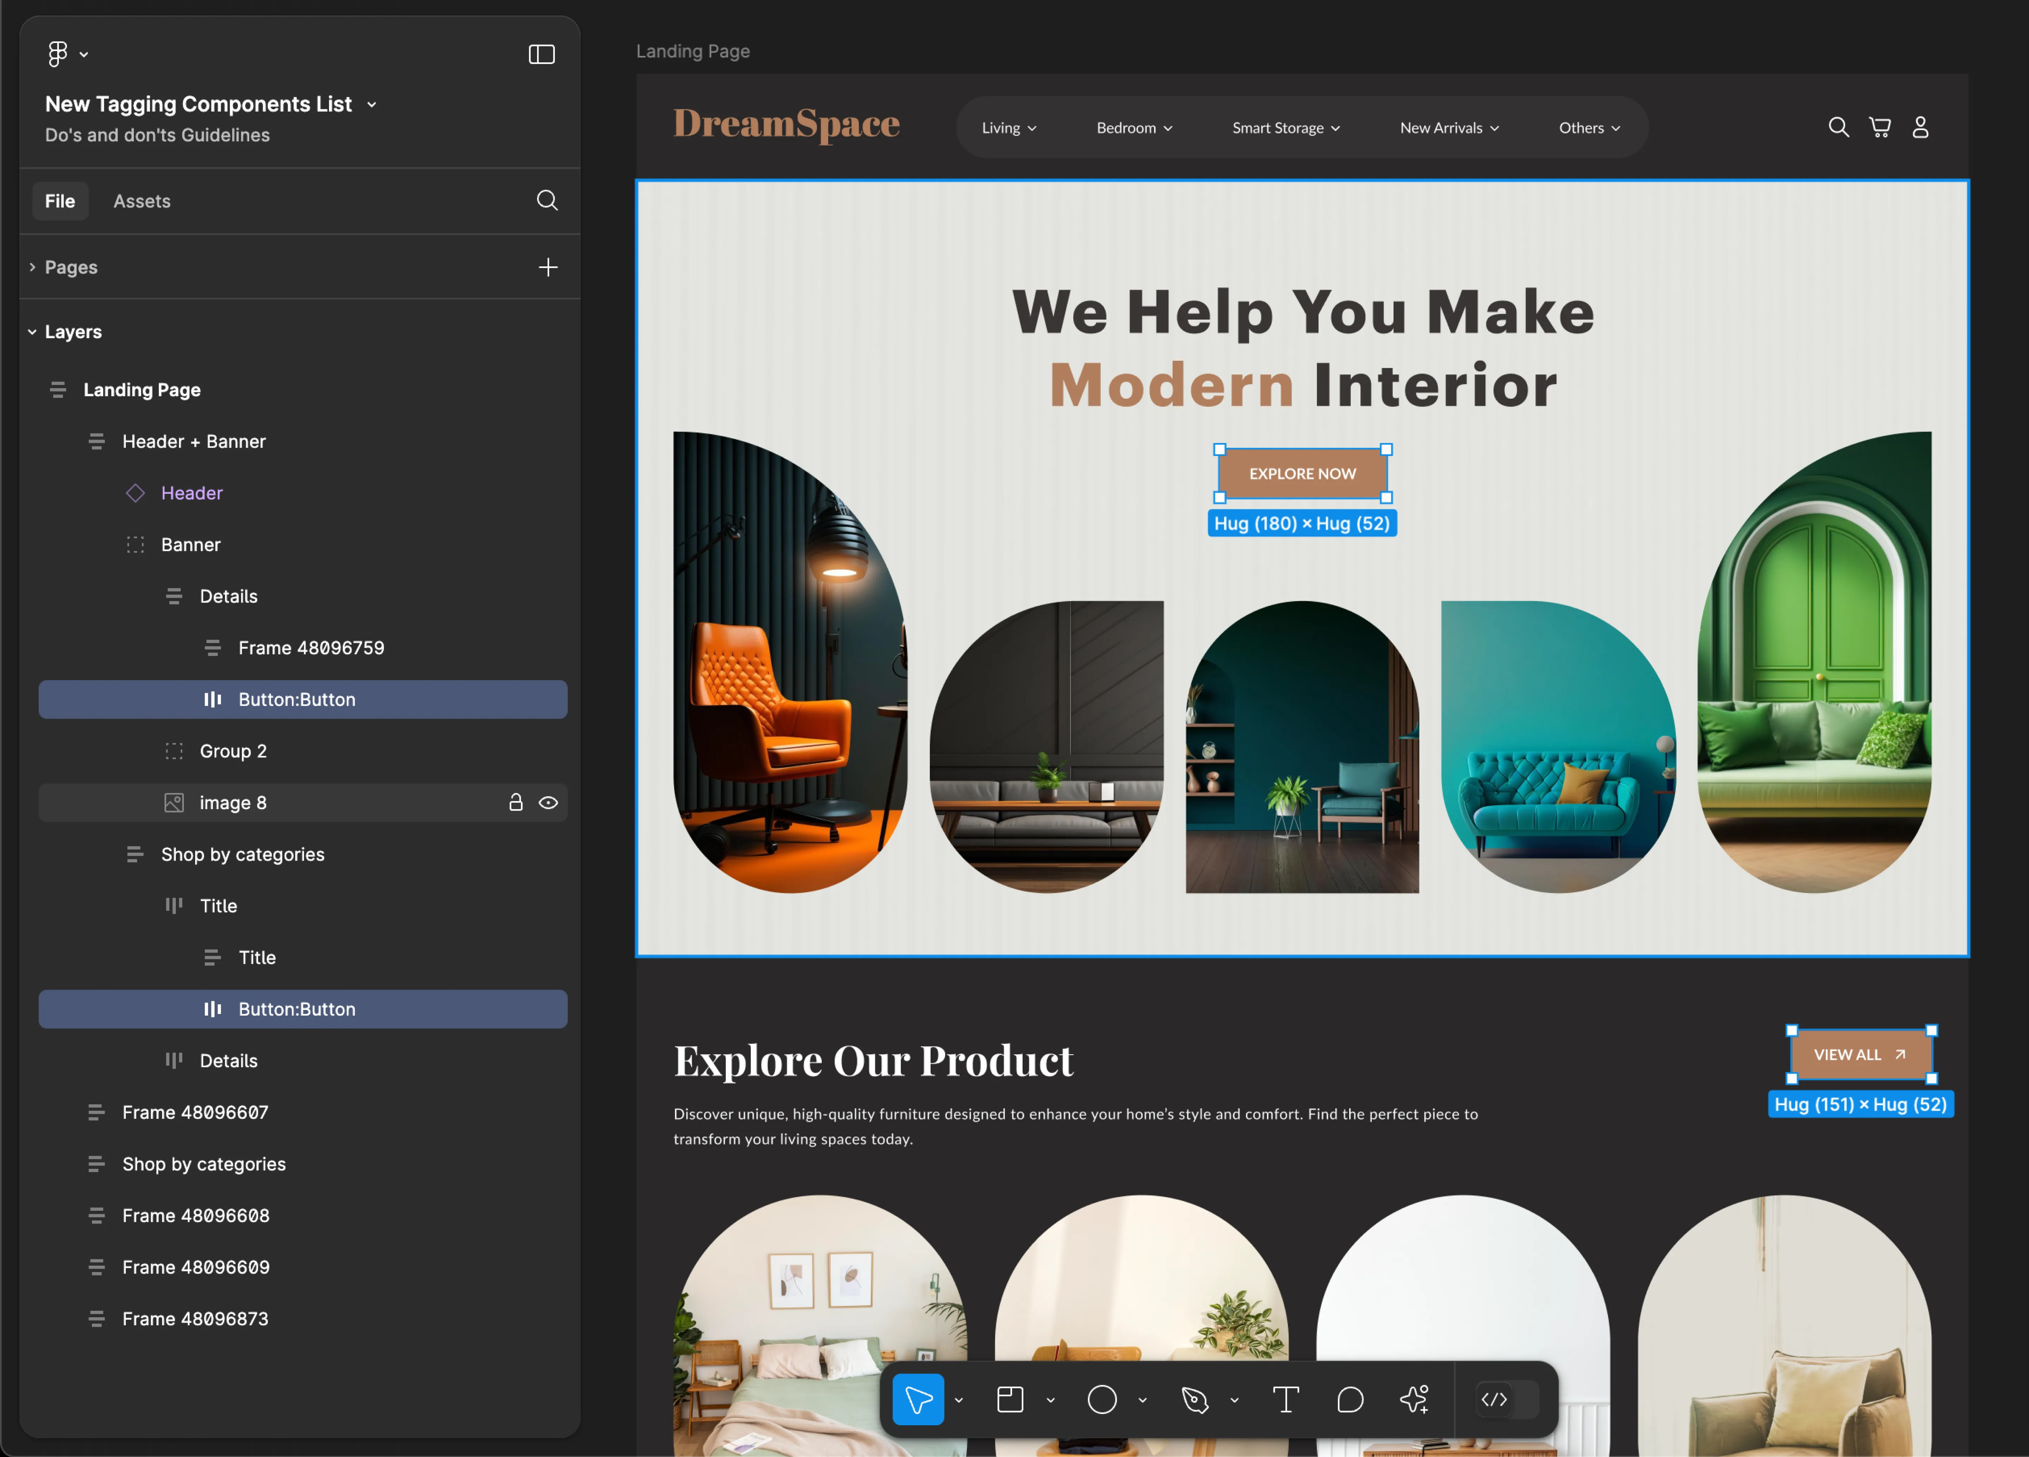Open the Bedroom navigation dropdown
Viewport: 2029px width, 1457px height.
(x=1134, y=128)
